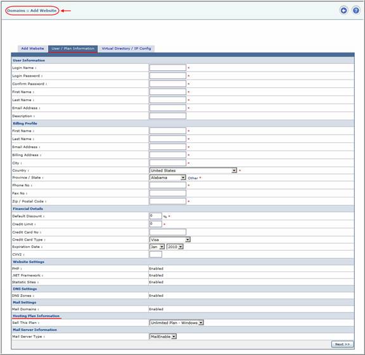Click the Next >> button
365x355 pixels.
[342, 344]
